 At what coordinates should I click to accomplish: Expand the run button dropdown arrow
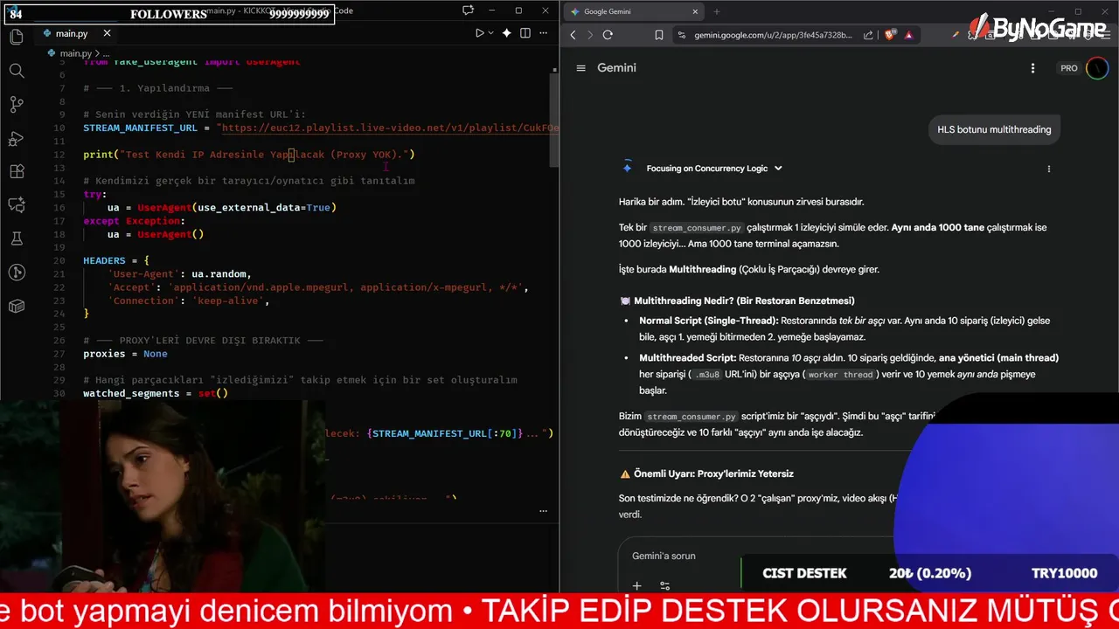(490, 33)
